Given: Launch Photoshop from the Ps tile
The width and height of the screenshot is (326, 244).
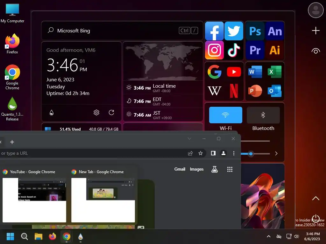Looking at the screenshot, I should 255,31.
